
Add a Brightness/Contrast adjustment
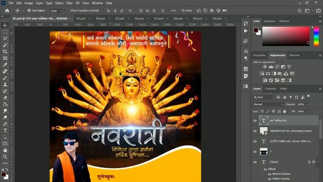coord(264,67)
